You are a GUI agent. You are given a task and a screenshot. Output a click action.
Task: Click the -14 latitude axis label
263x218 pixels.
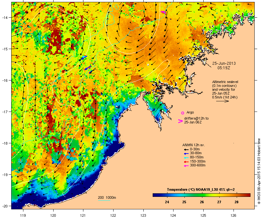[x=4, y=17]
